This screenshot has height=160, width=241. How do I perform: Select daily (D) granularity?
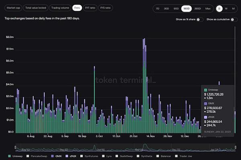tap(219, 8)
